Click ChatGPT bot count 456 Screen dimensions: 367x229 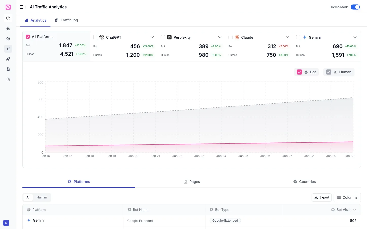click(135, 46)
